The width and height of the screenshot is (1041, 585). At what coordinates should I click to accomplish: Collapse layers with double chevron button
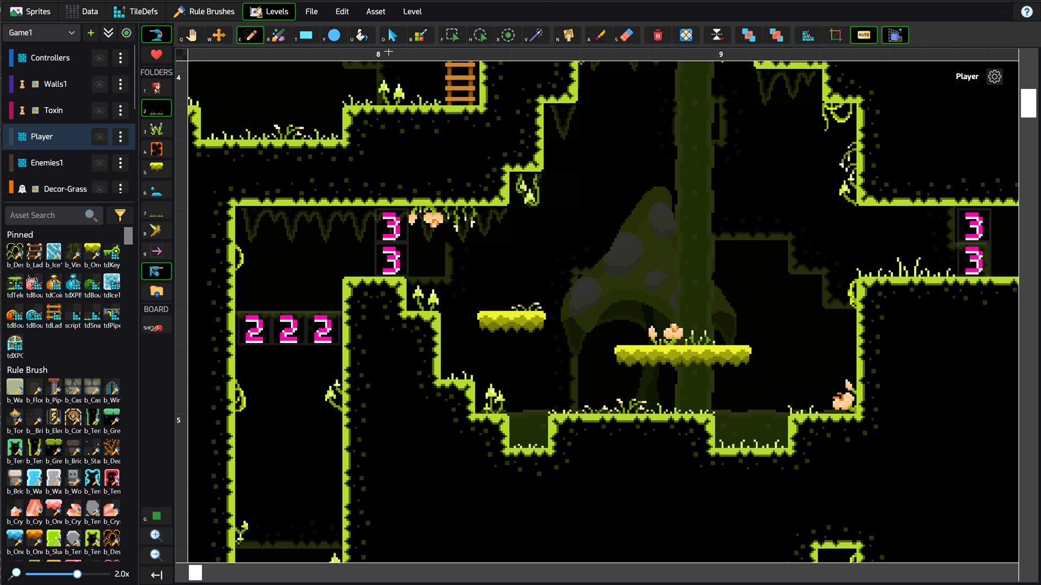108,33
